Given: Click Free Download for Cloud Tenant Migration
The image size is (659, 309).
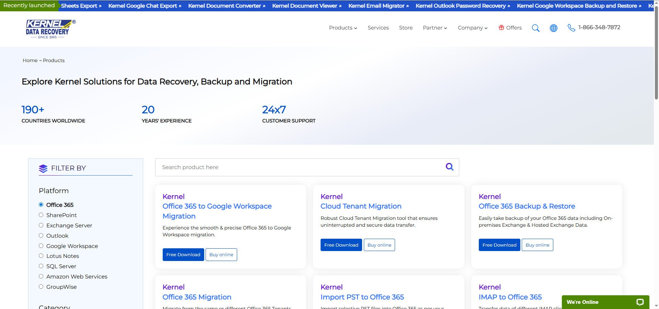Looking at the screenshot, I should click(341, 245).
